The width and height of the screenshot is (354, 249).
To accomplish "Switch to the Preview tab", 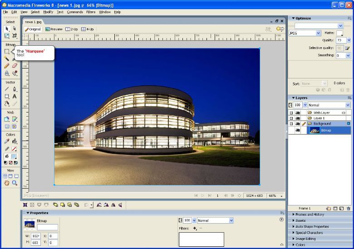I will pyautogui.click(x=54, y=29).
